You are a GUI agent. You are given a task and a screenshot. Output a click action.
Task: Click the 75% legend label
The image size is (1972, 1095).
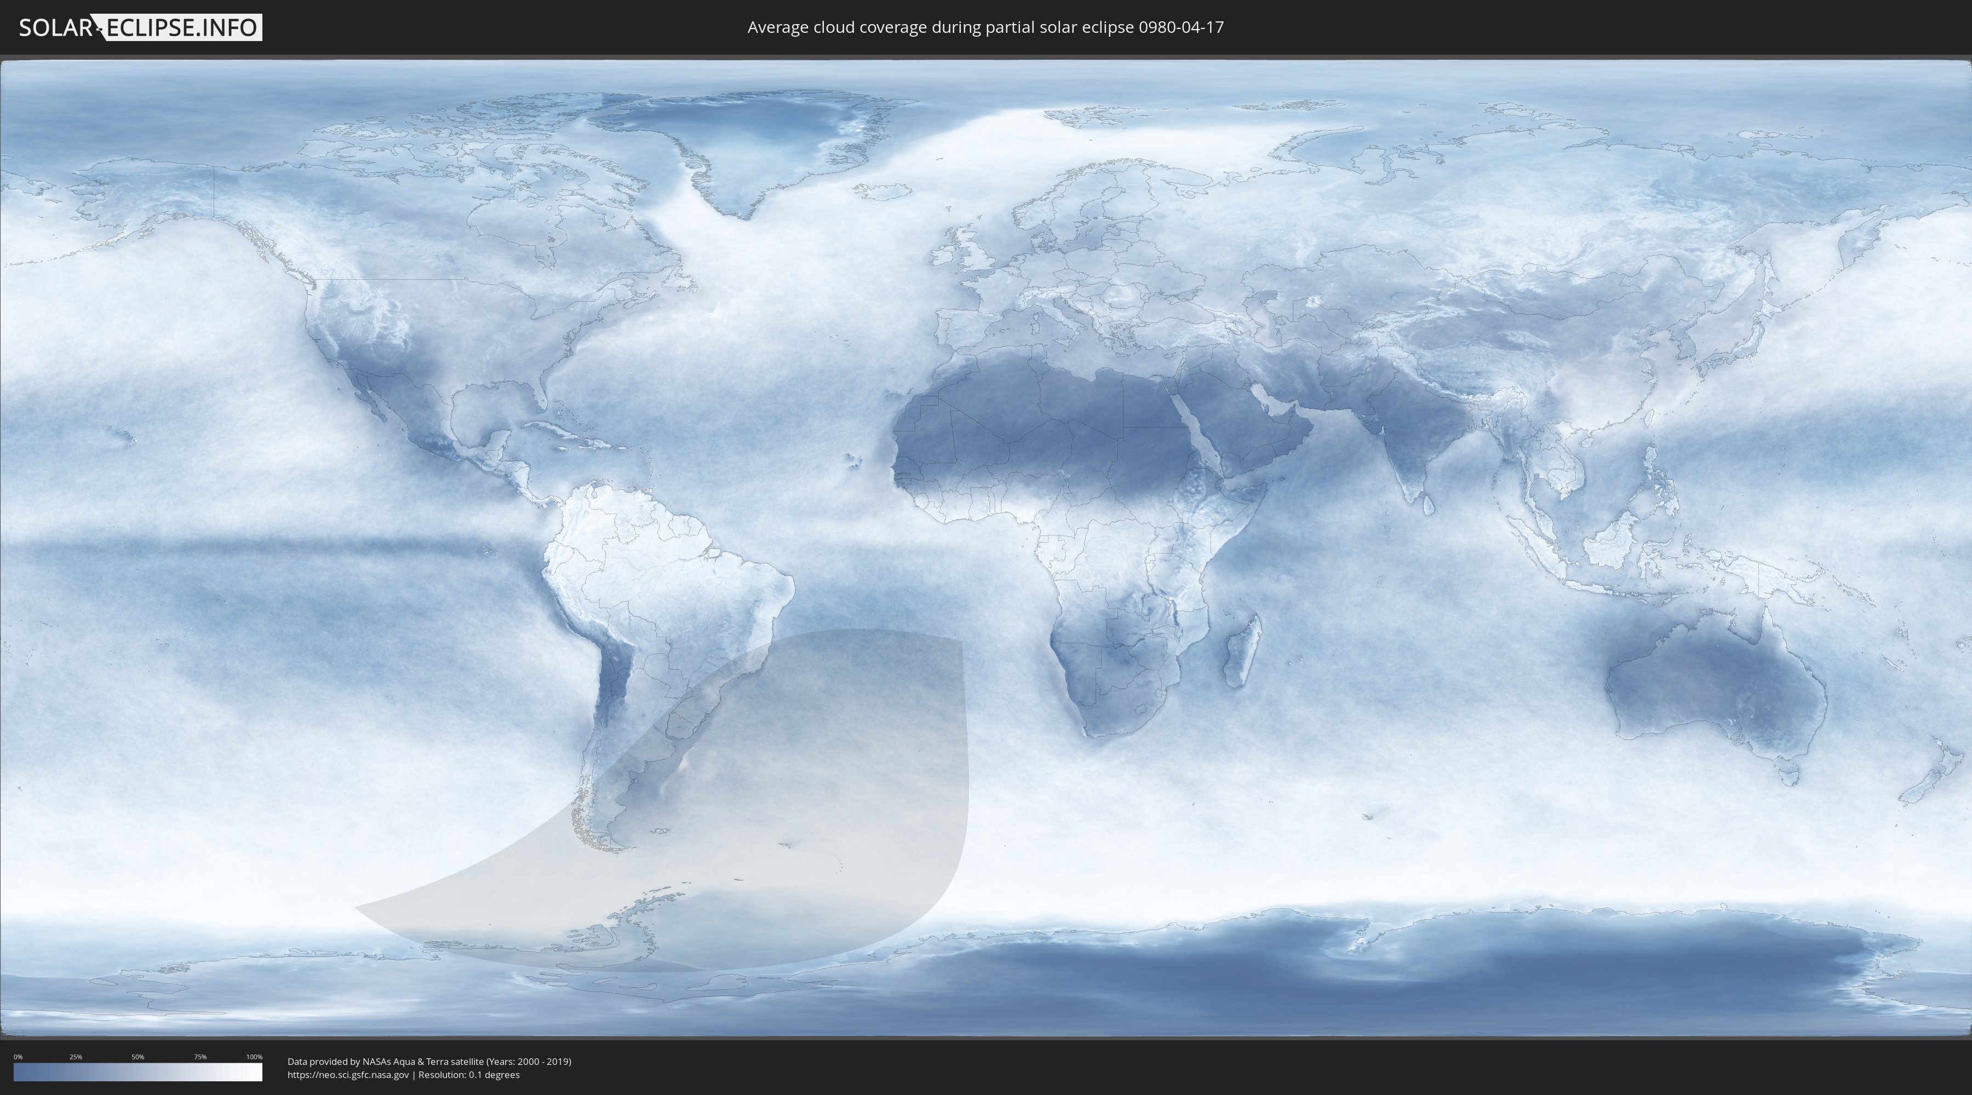pyautogui.click(x=200, y=1057)
